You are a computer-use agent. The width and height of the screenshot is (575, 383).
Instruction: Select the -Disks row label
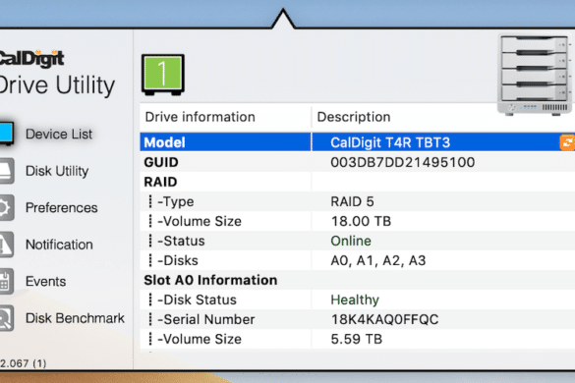tap(178, 260)
